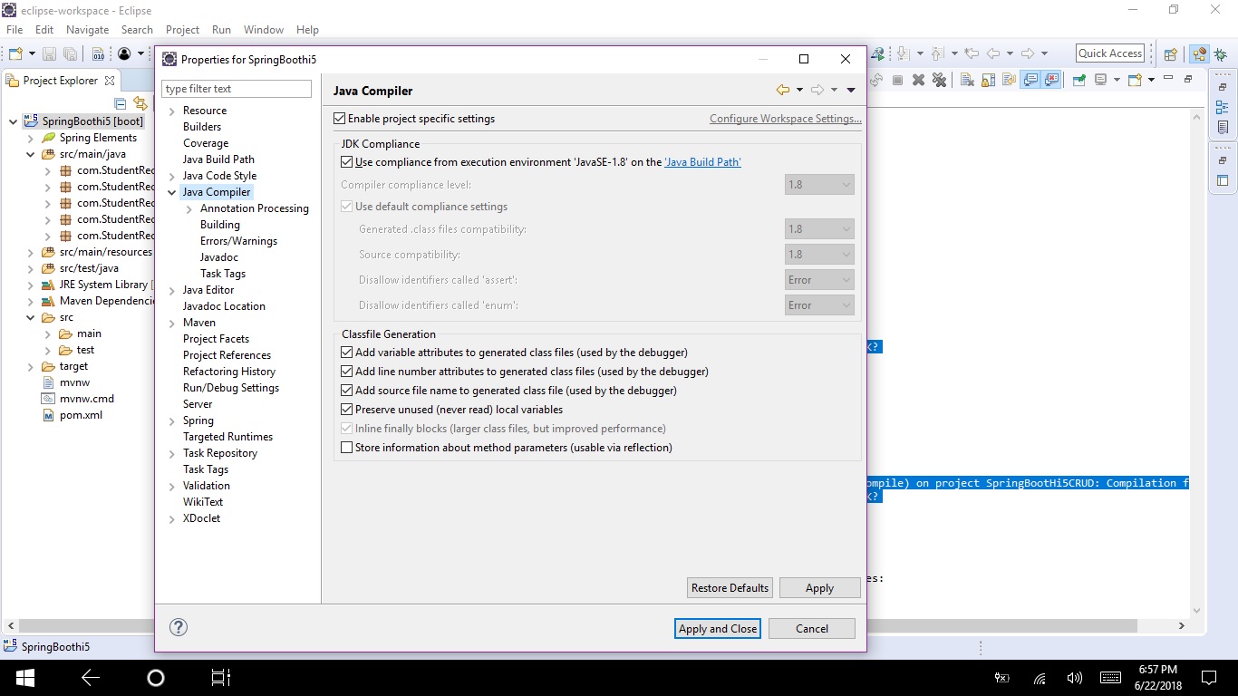This screenshot has width=1238, height=696.
Task: Open the Navigate menu
Action: click(87, 30)
